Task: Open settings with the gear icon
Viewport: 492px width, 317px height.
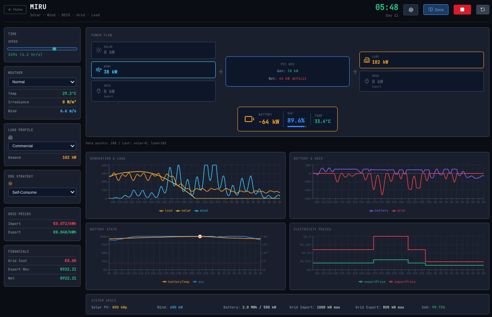Action: pyautogui.click(x=411, y=10)
